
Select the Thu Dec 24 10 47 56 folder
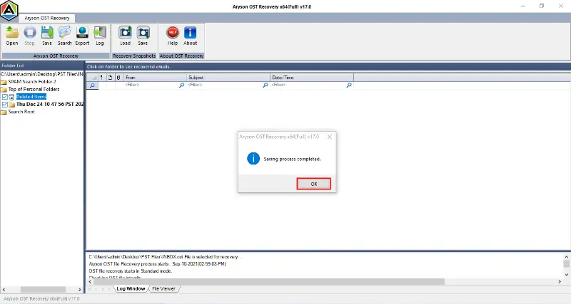click(x=50, y=104)
